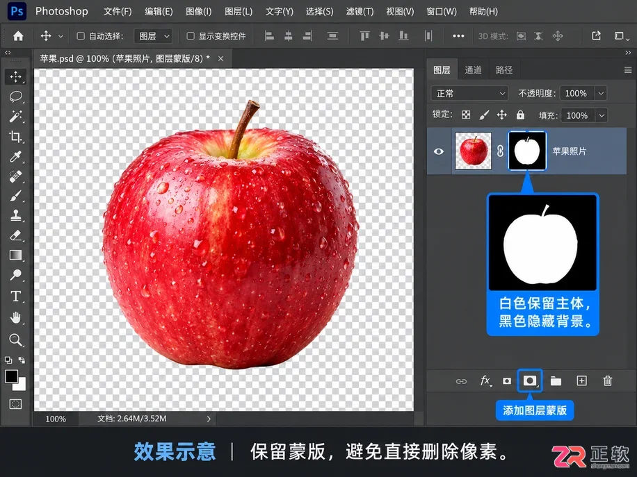Create a new group folder icon
This screenshot has width=637, height=477.
tap(556, 381)
